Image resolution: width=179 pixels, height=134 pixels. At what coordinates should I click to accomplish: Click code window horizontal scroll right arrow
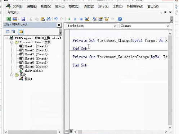click(166, 132)
